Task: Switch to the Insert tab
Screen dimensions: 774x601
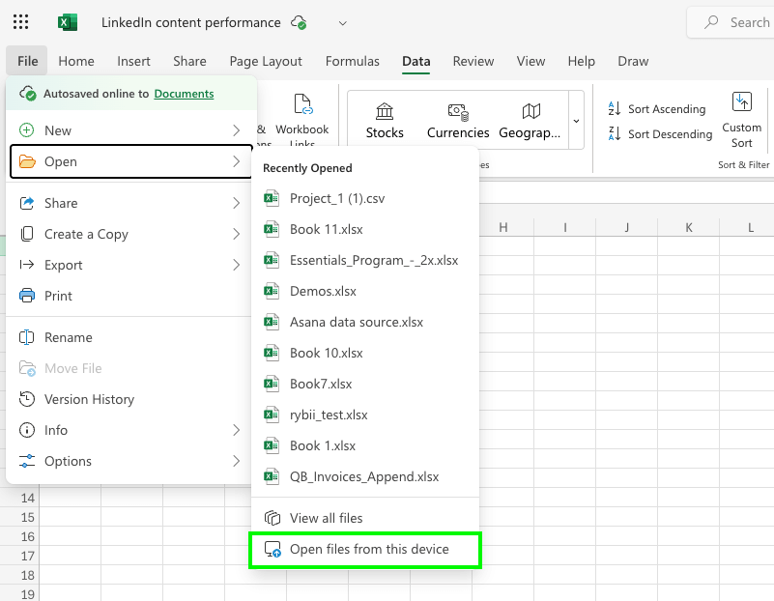Action: (x=133, y=61)
